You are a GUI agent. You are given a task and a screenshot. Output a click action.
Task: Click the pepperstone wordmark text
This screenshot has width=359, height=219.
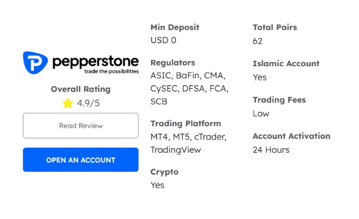(96, 62)
